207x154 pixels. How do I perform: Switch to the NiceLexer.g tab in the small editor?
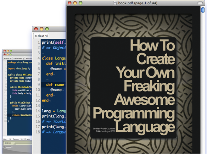(19, 59)
